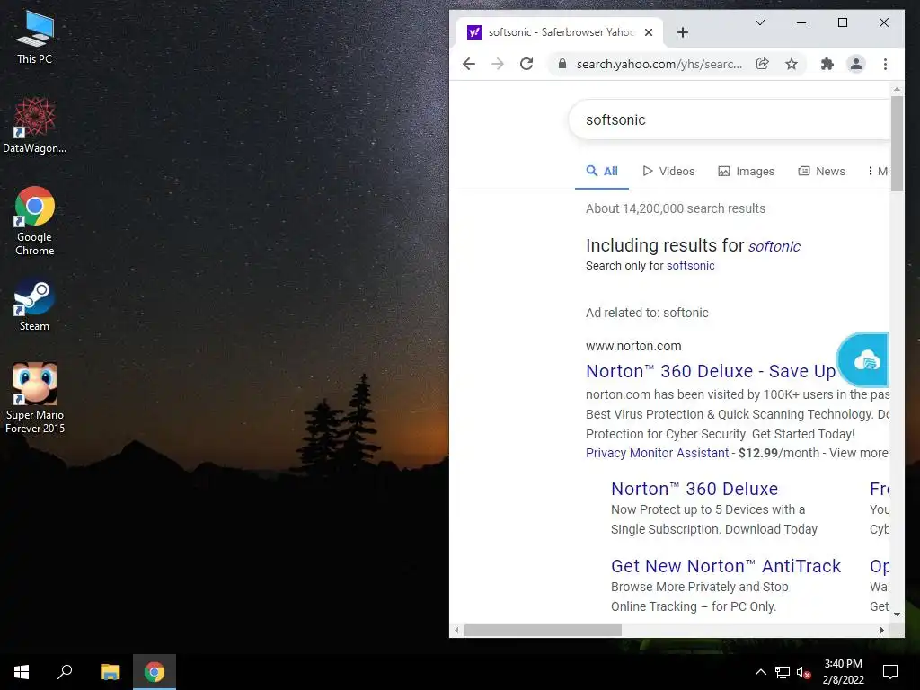Switch to News results tab
The image size is (920, 690).
pyautogui.click(x=821, y=171)
